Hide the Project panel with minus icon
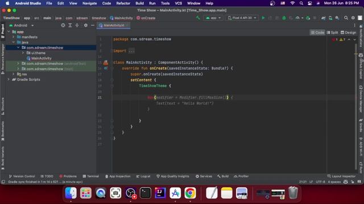Image resolution: width=364 pixels, height=204 pixels. (93, 25)
